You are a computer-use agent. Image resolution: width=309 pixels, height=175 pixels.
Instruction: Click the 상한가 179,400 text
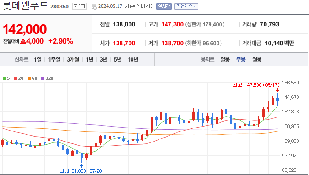tap(205, 25)
